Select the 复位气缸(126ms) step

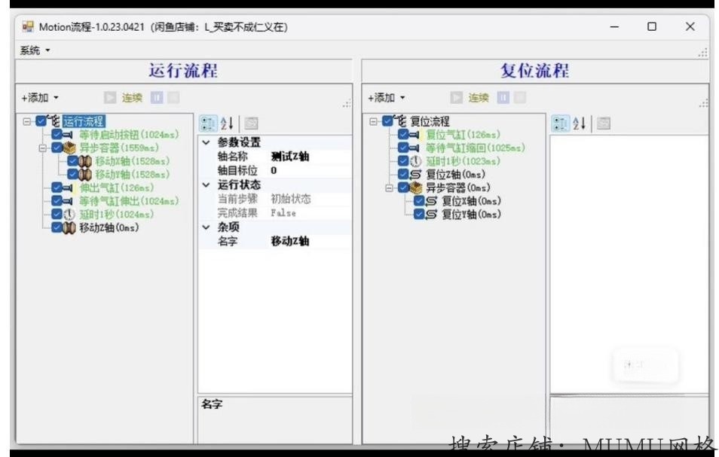pos(464,135)
